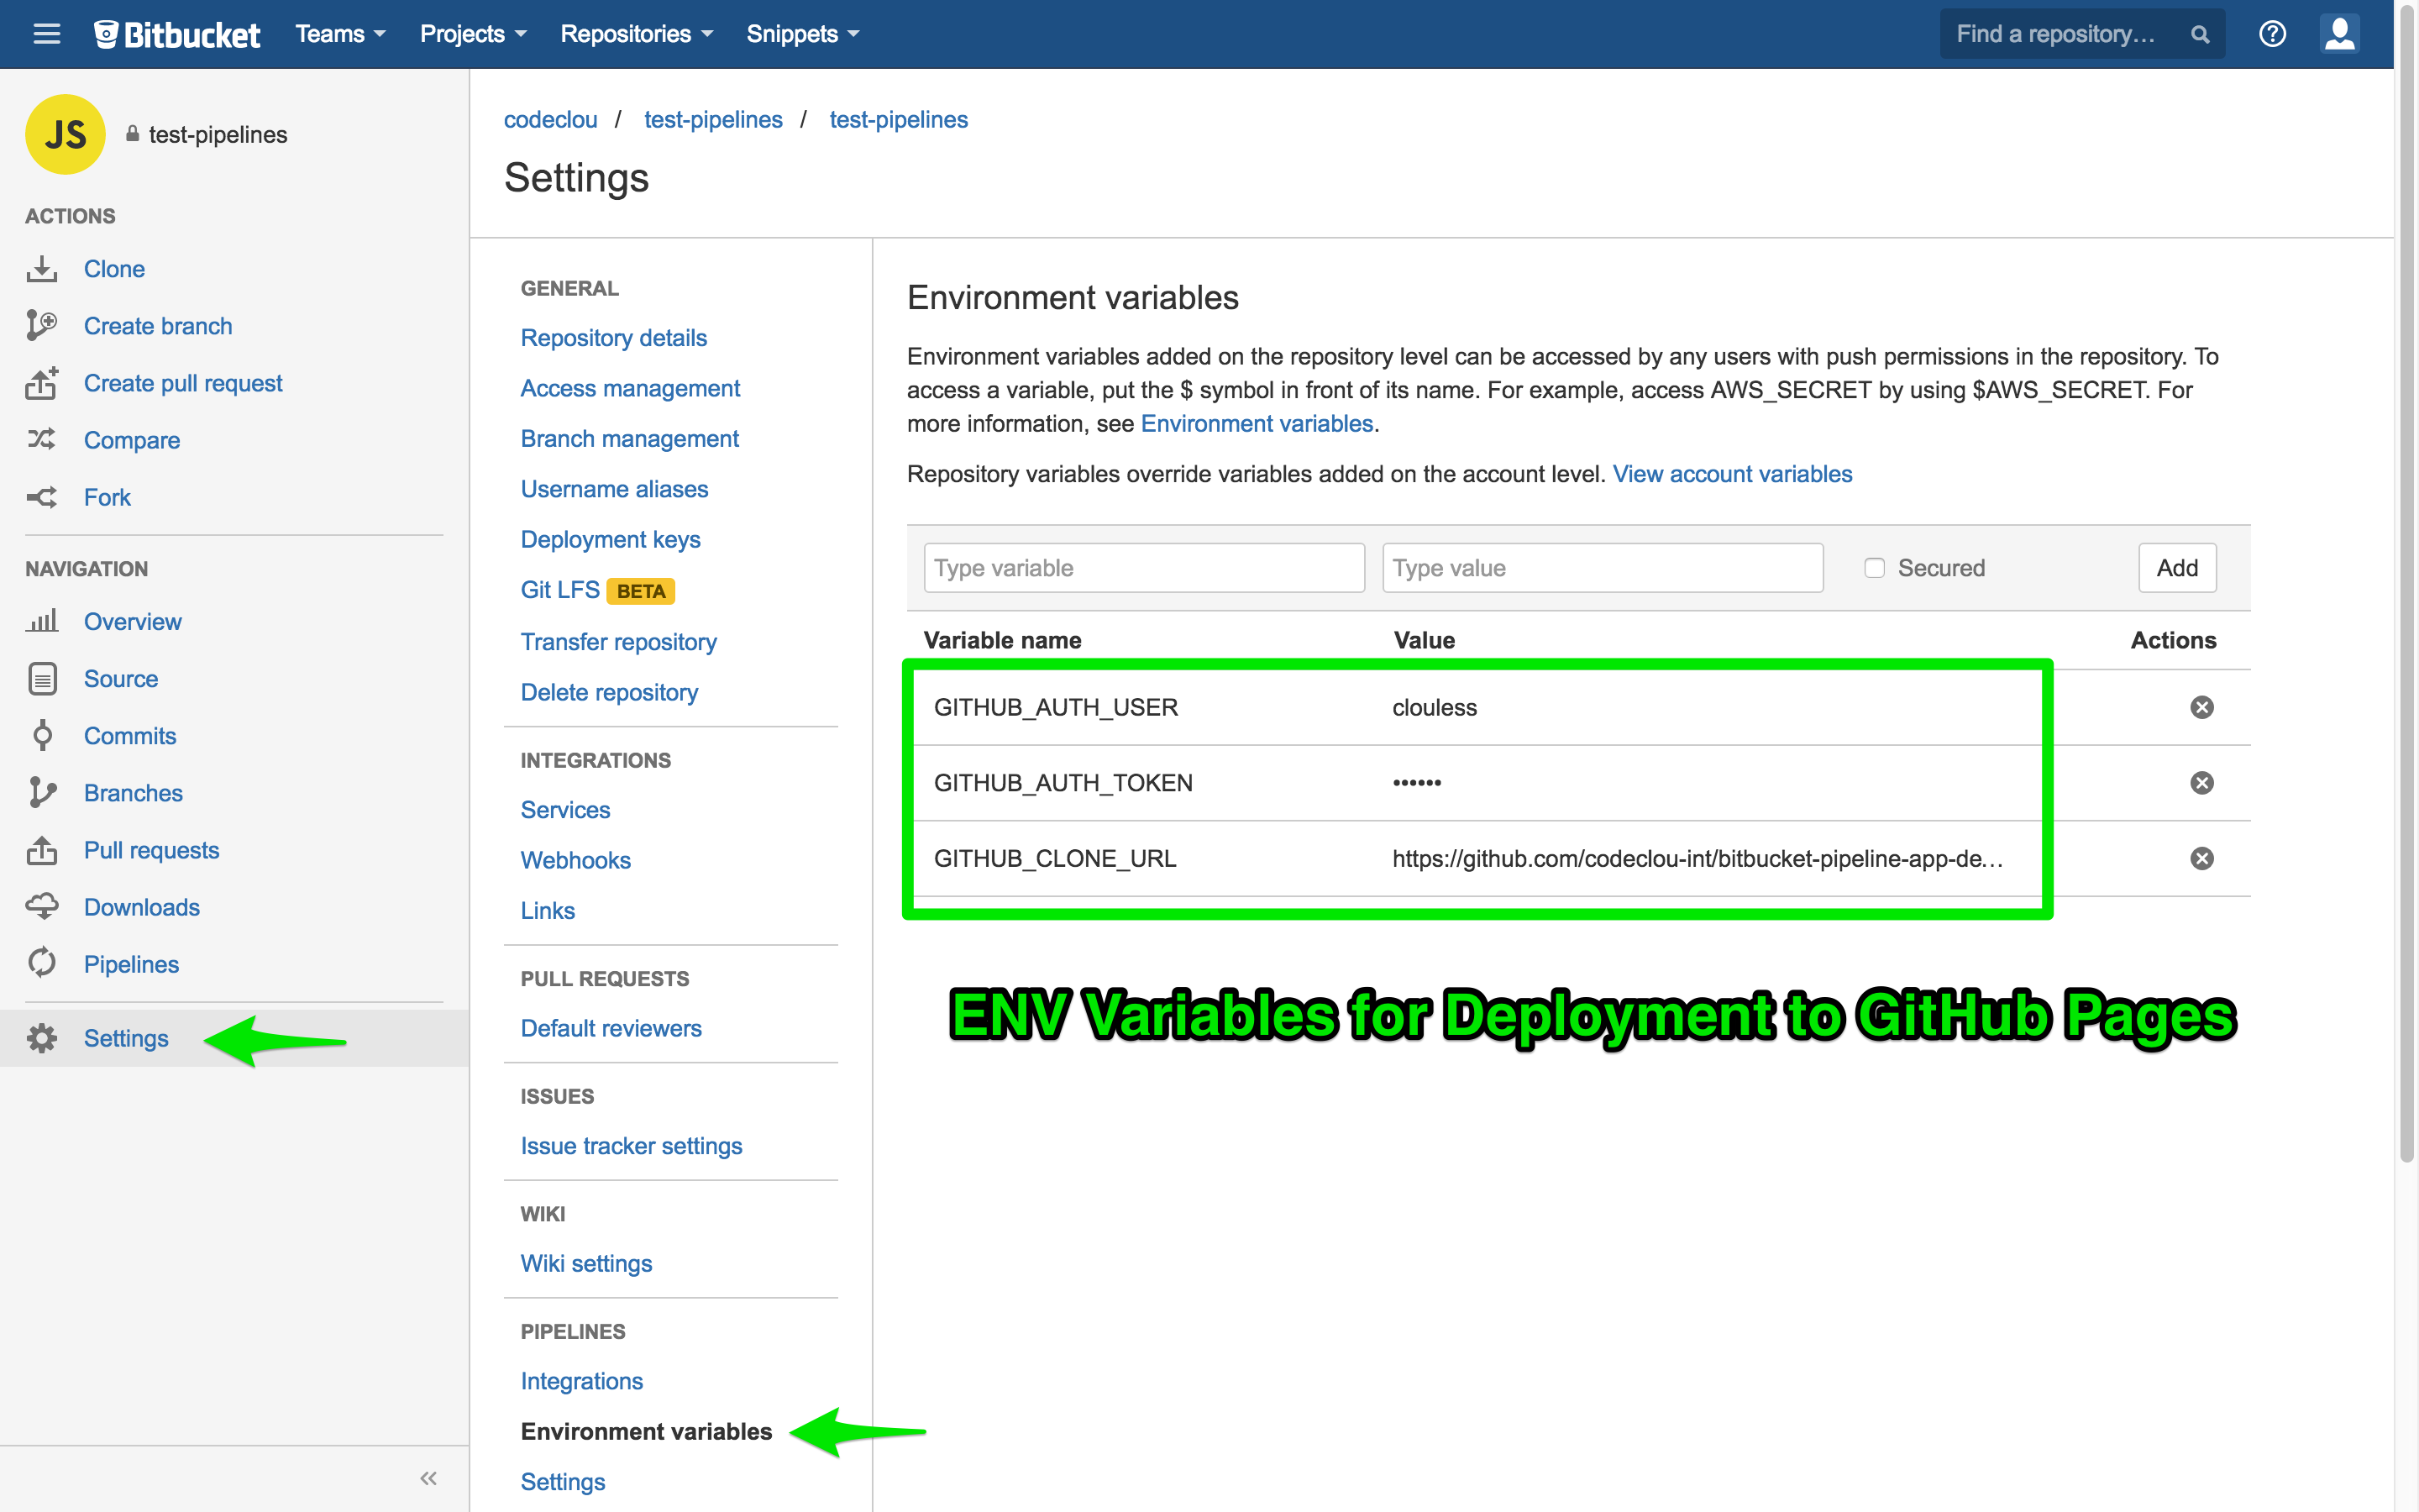
Task: Follow the View account variables link
Action: click(1731, 474)
